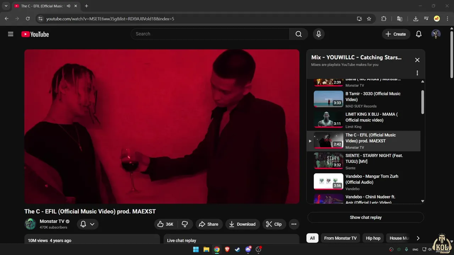Bookmark this page with the star
Screen dimensions: 454x255
[369, 19]
